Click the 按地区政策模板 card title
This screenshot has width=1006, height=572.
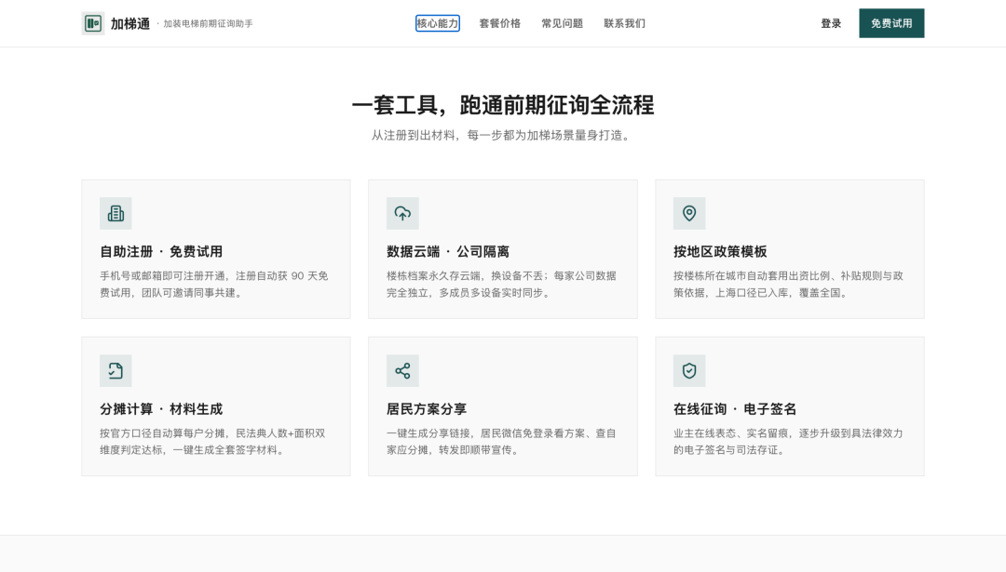click(720, 252)
